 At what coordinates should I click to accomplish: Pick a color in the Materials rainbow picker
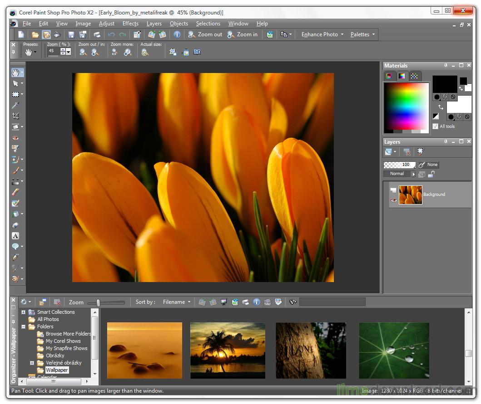point(406,106)
